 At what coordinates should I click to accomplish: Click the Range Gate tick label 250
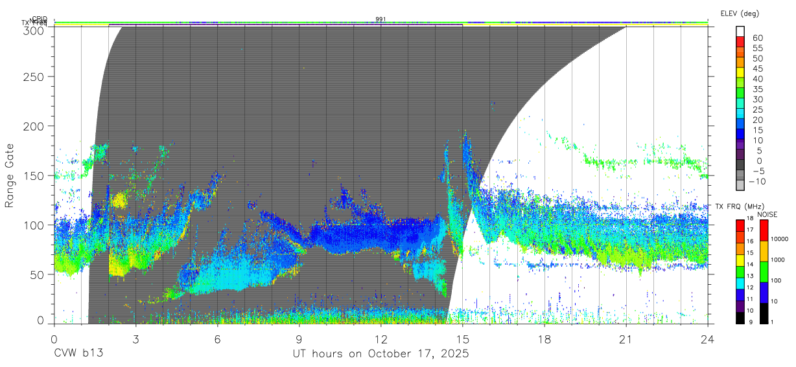click(x=35, y=76)
